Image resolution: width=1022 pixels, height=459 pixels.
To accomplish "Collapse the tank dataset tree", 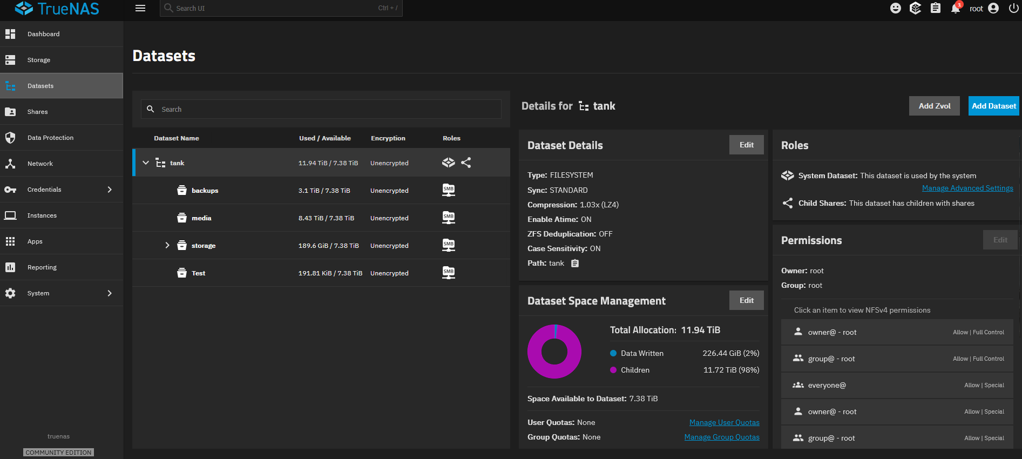I will point(146,163).
